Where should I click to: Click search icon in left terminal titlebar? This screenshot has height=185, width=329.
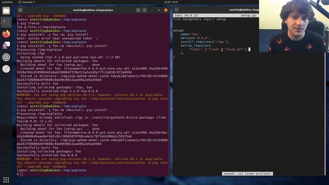[138, 10]
